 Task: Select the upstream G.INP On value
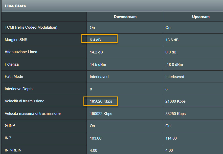pos(168,126)
